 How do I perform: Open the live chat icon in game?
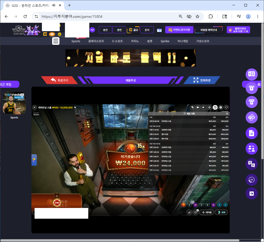192,107
